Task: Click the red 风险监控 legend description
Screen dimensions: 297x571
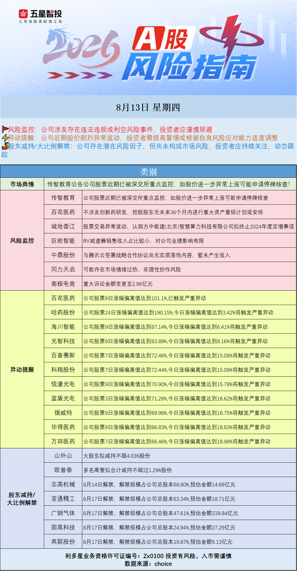Action: pyautogui.click(x=110, y=129)
